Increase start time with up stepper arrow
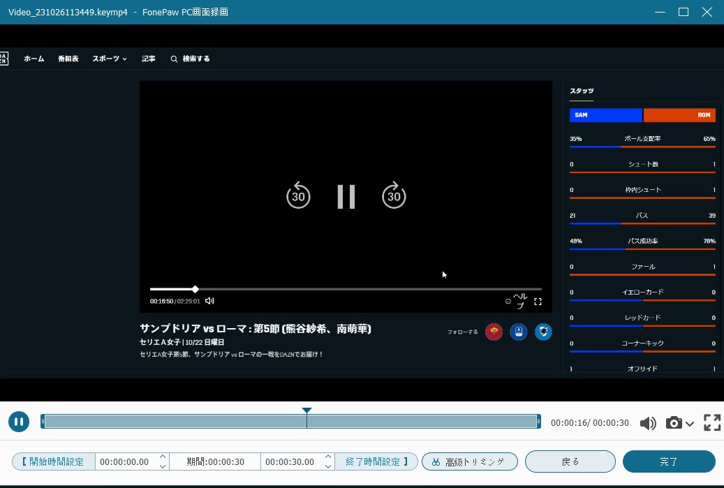Viewport: 724px width, 488px height. [163, 457]
